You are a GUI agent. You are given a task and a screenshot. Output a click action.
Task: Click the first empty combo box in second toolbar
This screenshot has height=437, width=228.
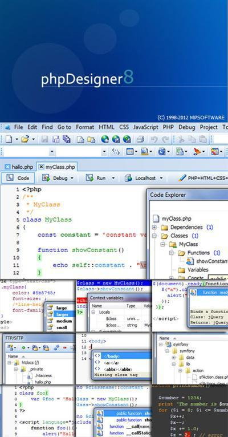(29, 152)
